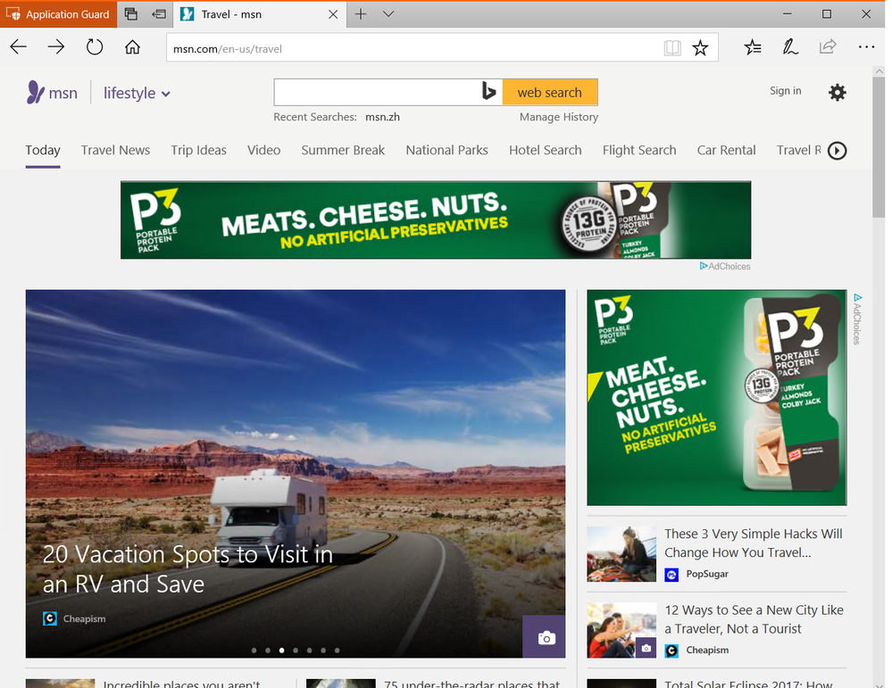The image size is (892, 688).
Task: Click thumbnail of 12 Ways article
Action: (x=621, y=630)
